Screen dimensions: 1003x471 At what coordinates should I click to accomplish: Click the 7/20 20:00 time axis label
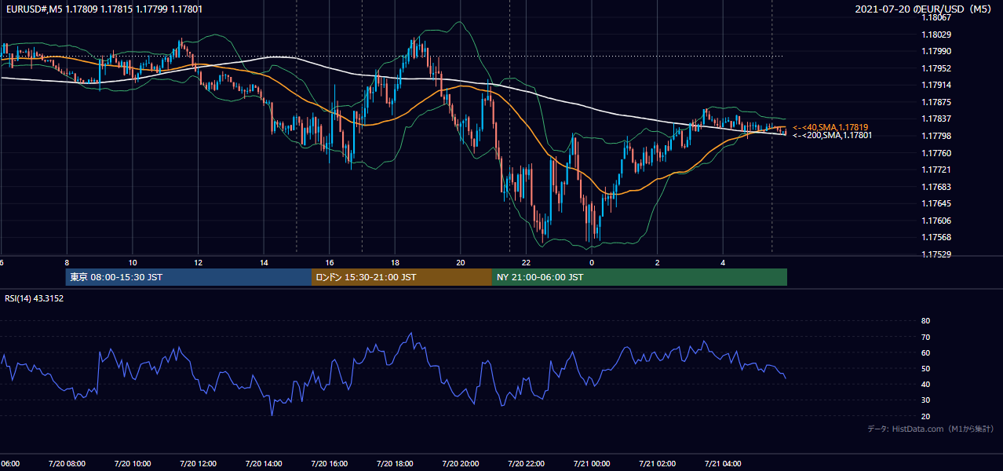460,463
